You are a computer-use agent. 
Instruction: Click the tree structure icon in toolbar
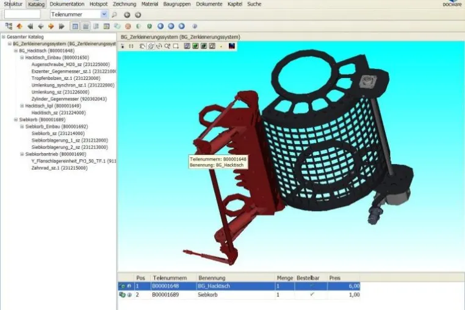(x=9, y=26)
